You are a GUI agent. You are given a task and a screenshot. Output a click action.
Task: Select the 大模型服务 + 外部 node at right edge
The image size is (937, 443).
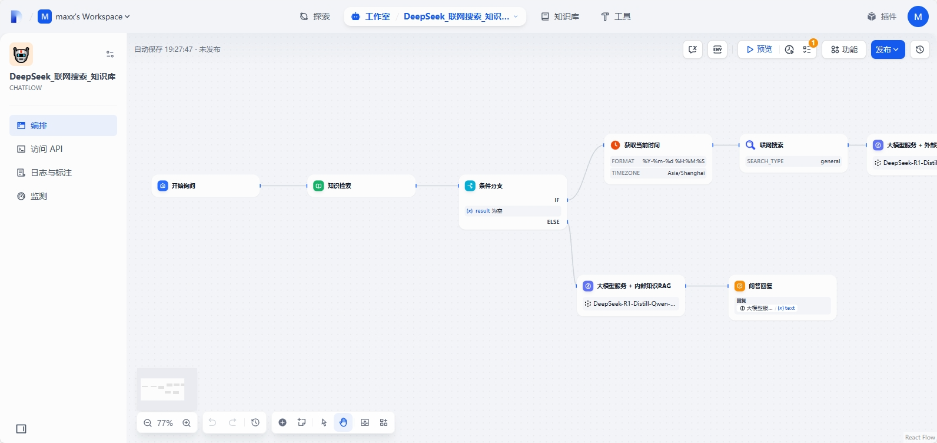[902, 154]
